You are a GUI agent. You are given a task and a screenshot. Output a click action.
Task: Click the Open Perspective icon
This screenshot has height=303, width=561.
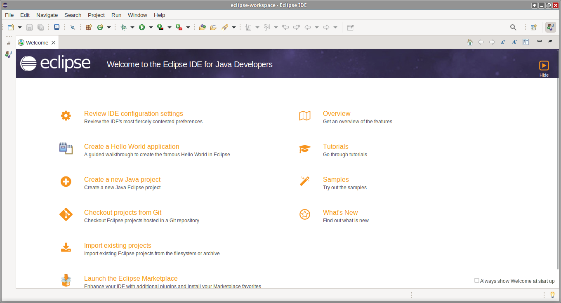[x=534, y=27]
